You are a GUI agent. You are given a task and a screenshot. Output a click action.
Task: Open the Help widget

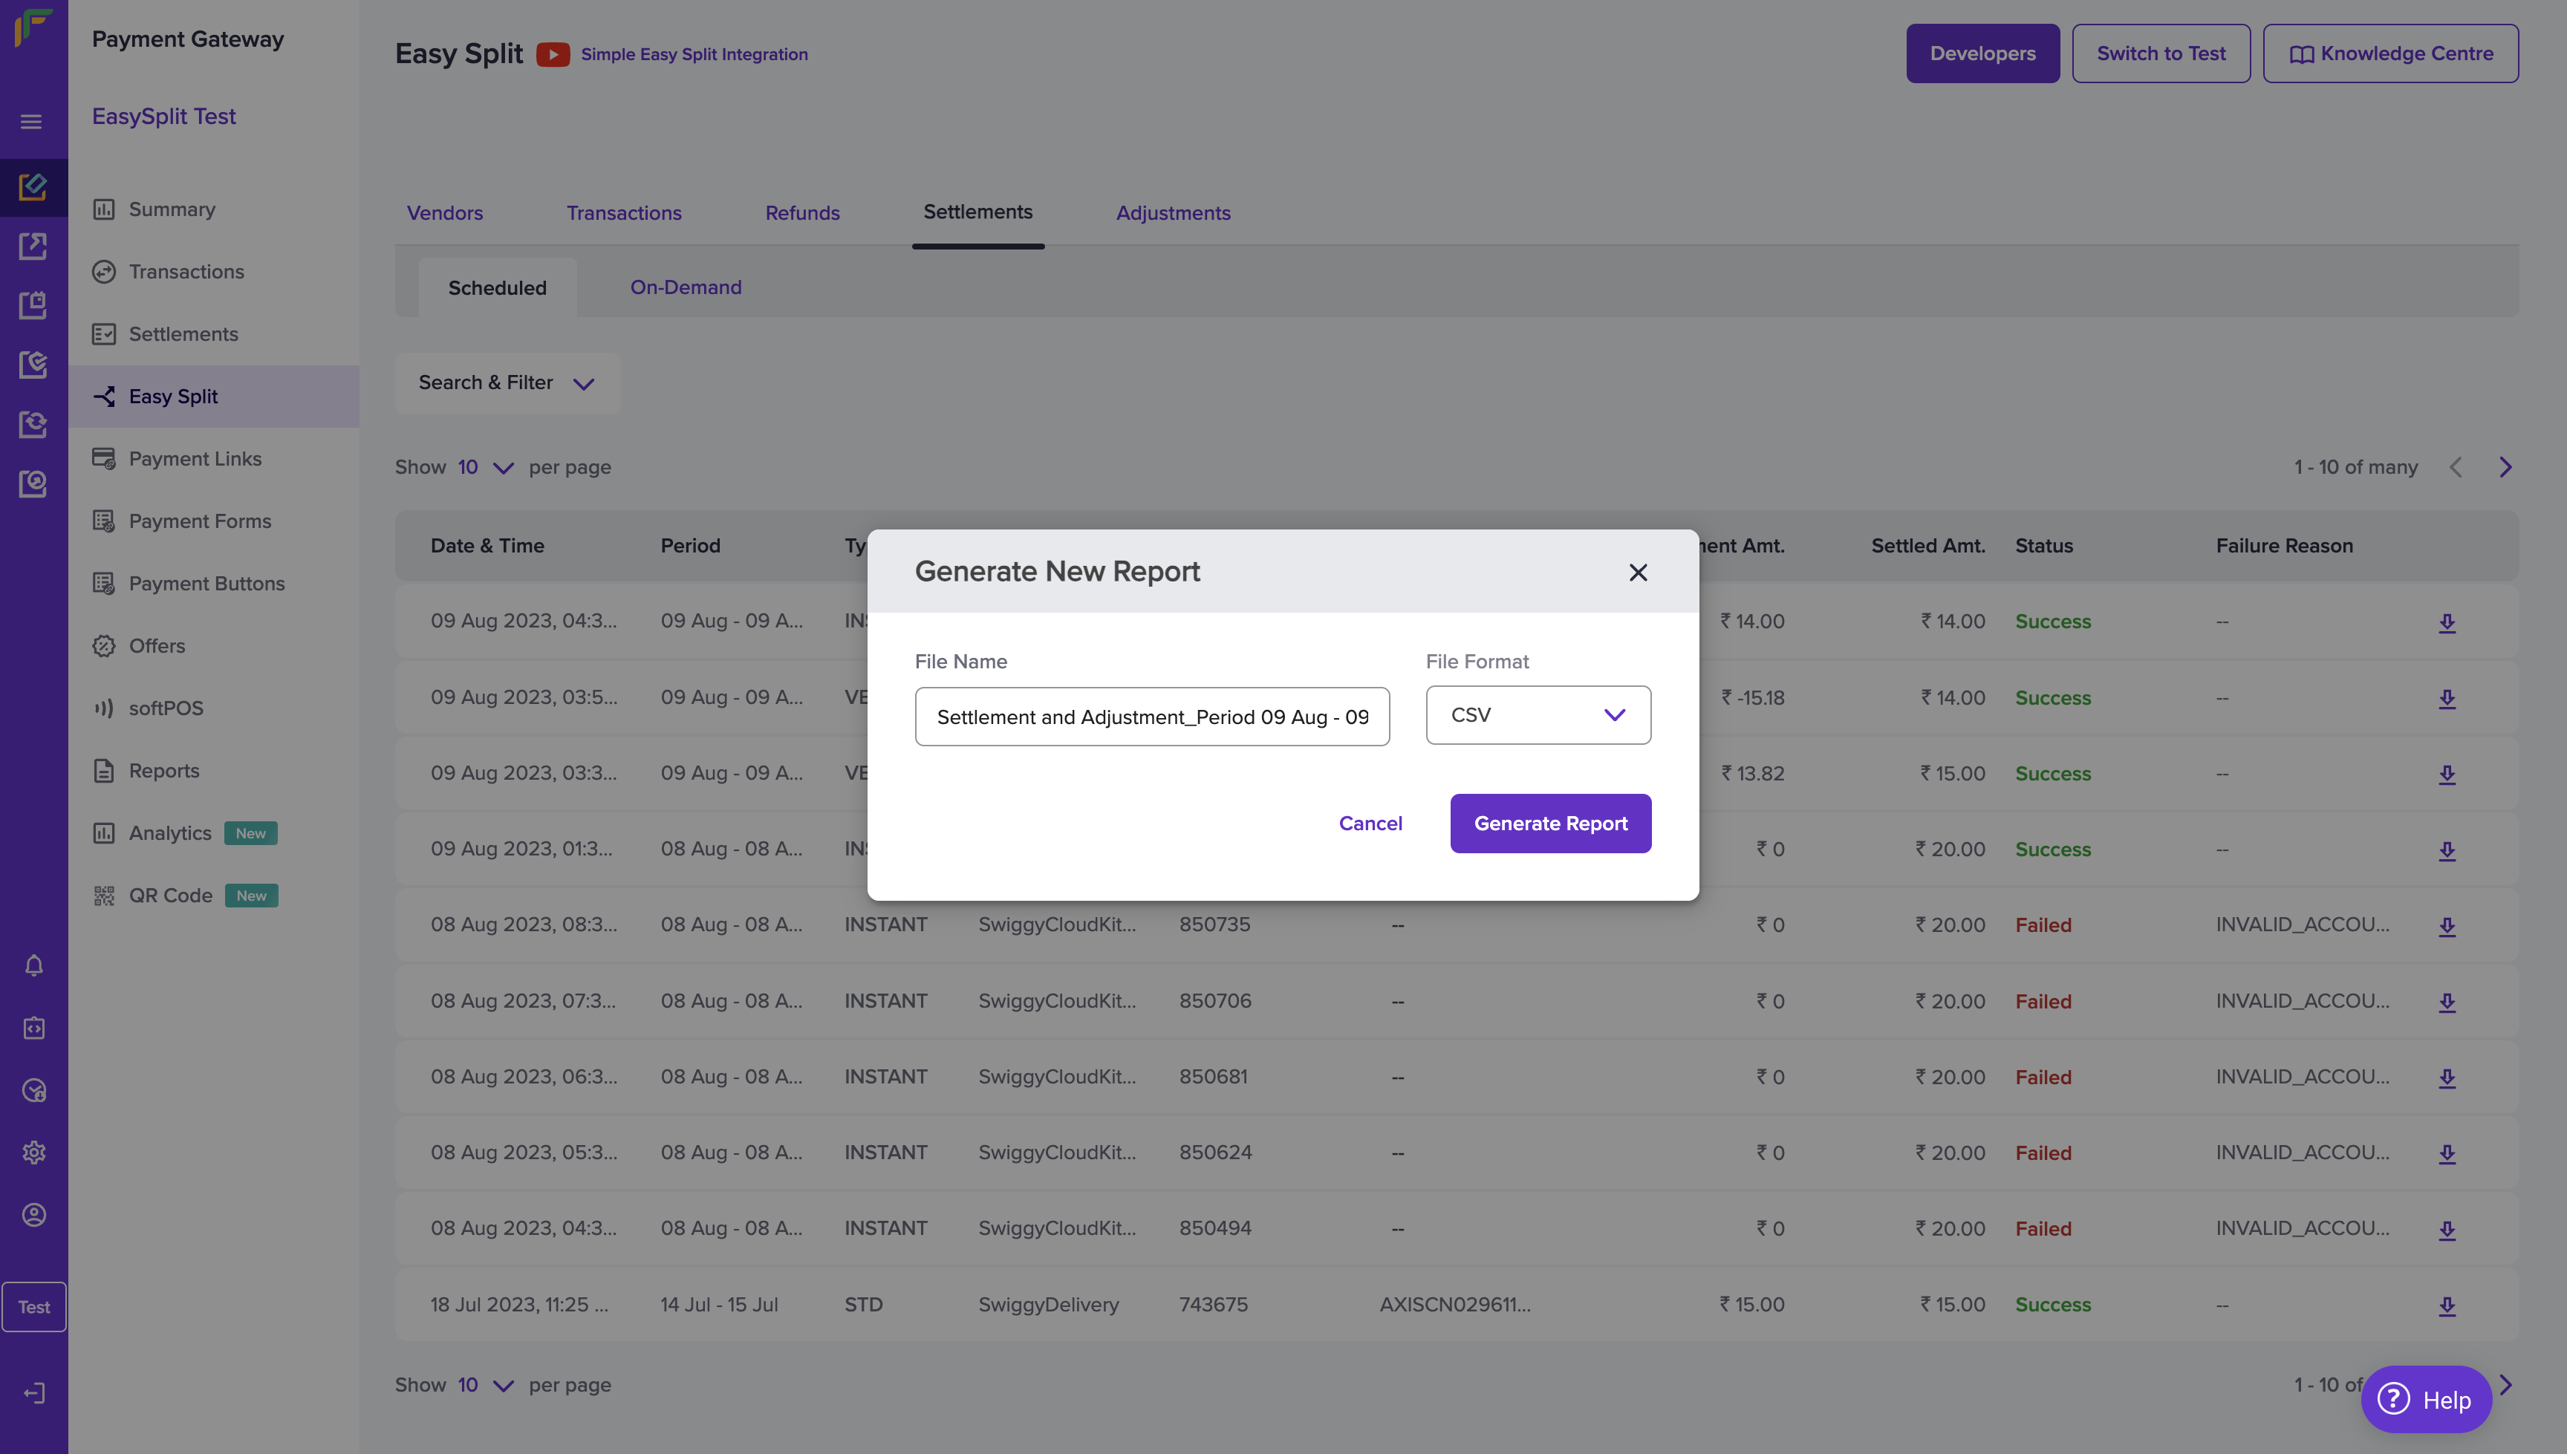point(2425,1399)
